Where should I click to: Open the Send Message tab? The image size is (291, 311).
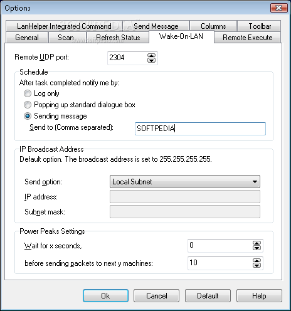click(x=156, y=26)
